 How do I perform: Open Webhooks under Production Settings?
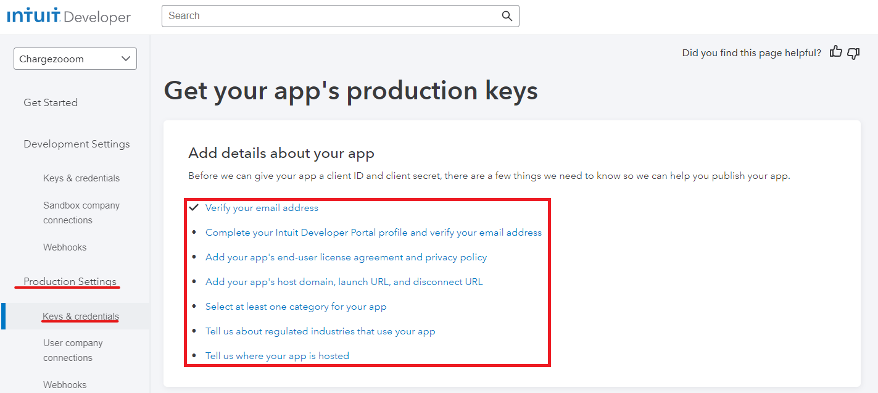pos(65,385)
